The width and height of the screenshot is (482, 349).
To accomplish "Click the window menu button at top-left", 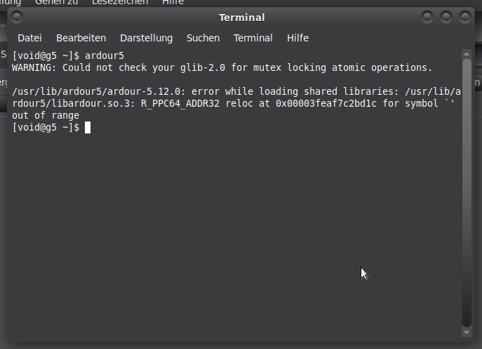I will [x=17, y=17].
